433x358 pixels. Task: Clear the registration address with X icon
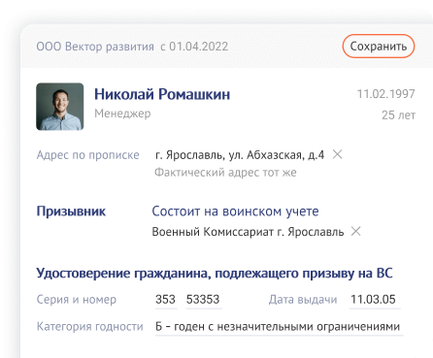[x=338, y=154]
